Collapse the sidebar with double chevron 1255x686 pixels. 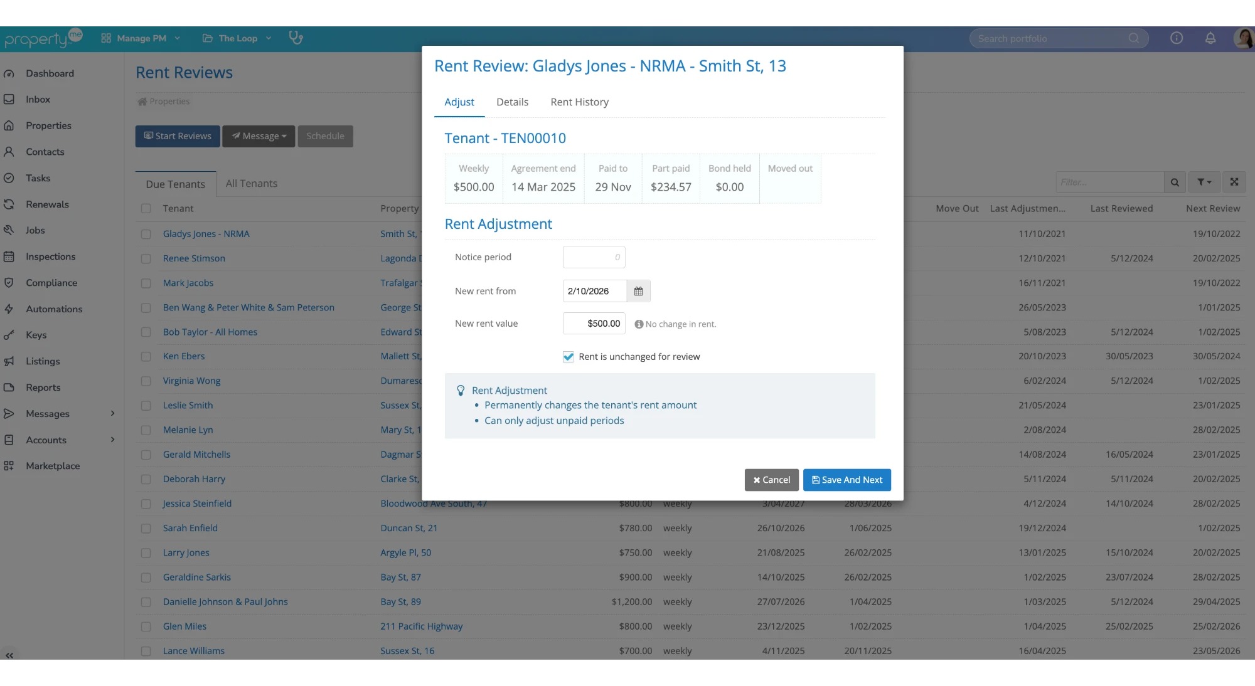click(9, 655)
